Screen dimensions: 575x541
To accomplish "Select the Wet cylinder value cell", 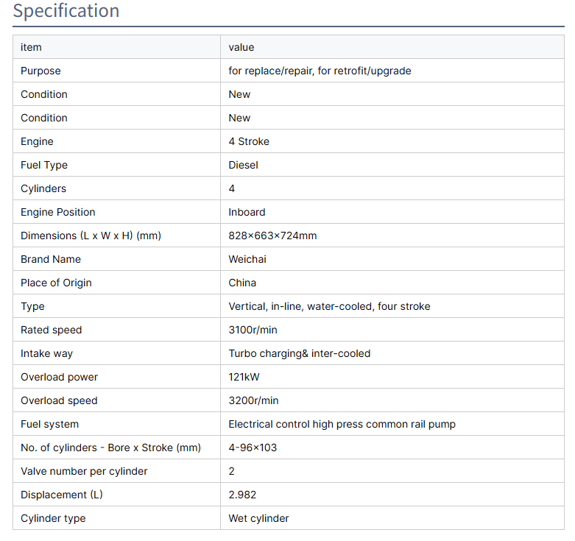I will (x=258, y=518).
